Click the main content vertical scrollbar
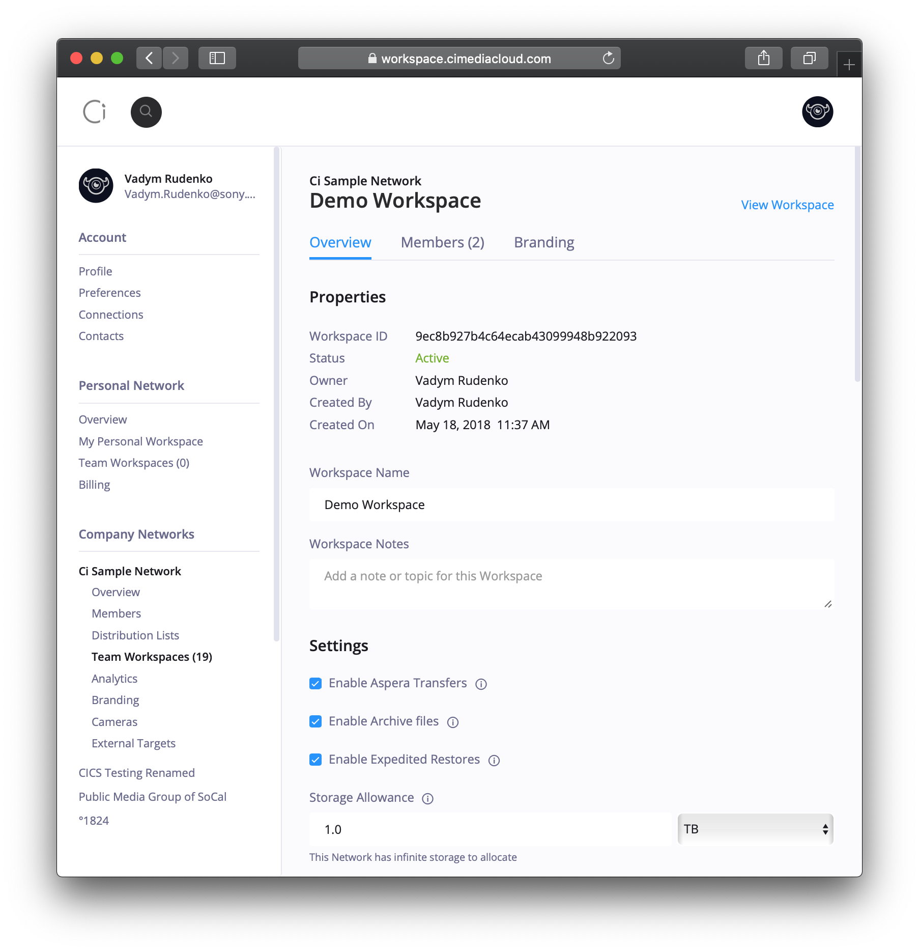The width and height of the screenshot is (919, 952). (857, 264)
